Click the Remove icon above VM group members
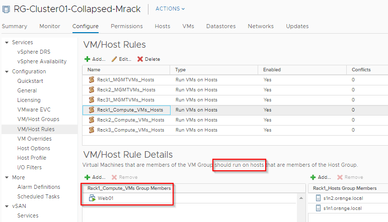The height and width of the screenshot is (222, 388). 114,177
